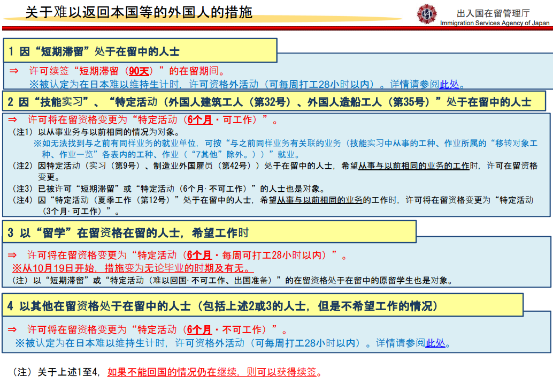The height and width of the screenshot is (383, 553).
Task: Click the underlined 从事与以前相同的业务的工作 in 注2
Action: tap(414, 166)
